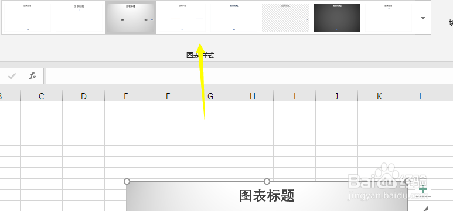
Task: Select column J header
Action: click(336, 96)
